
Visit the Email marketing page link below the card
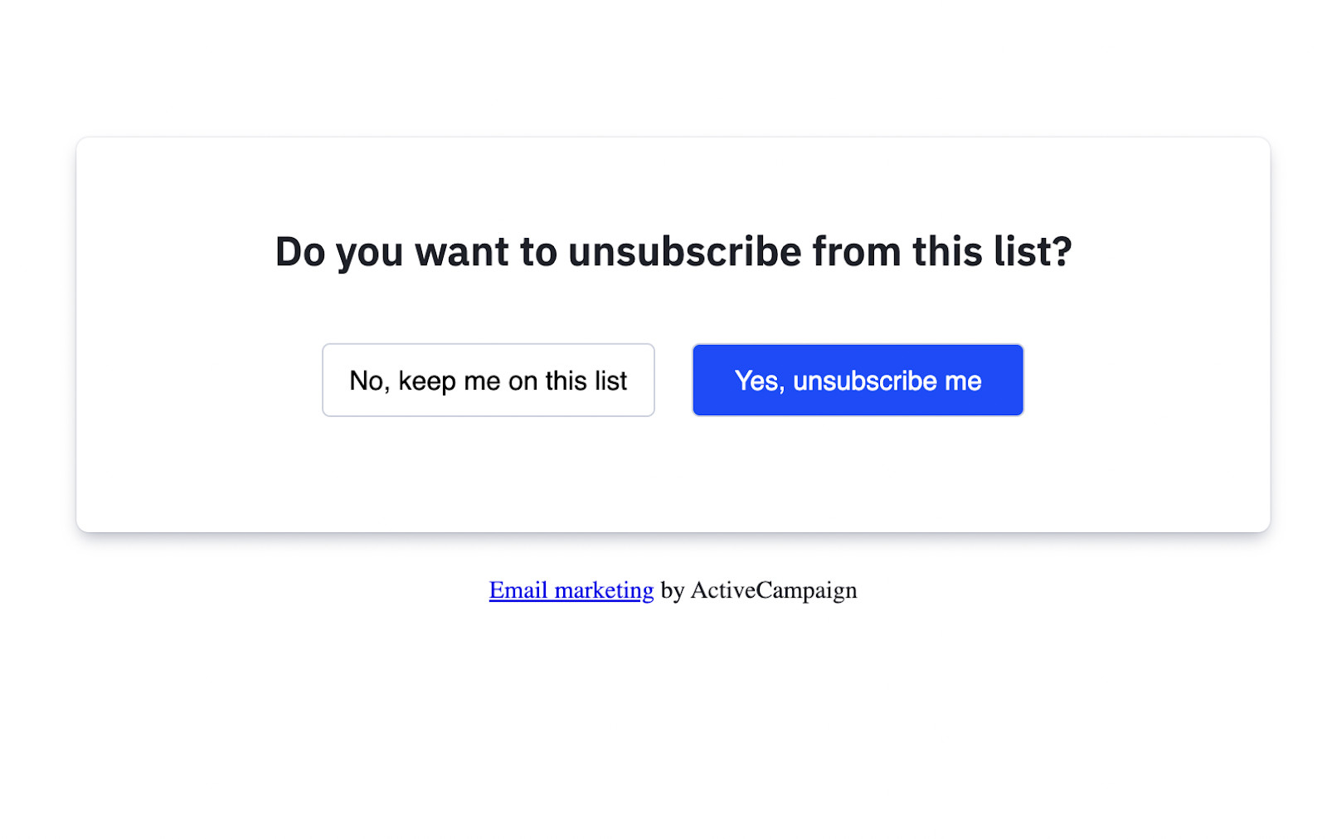(x=571, y=590)
